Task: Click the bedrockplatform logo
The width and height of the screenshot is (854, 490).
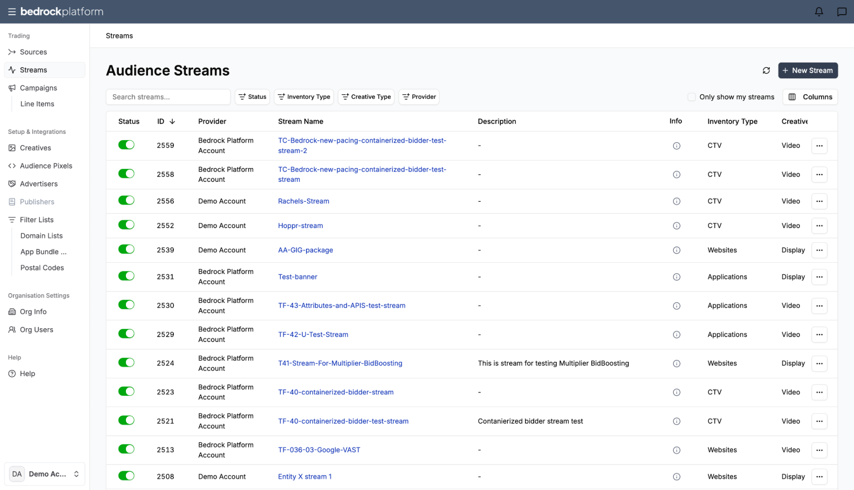Action: (62, 12)
